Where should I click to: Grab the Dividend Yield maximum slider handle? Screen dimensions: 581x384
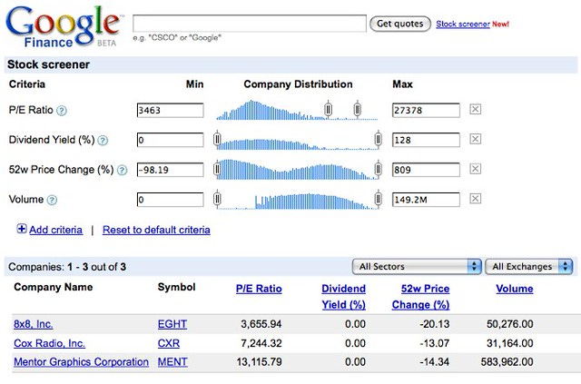[378, 139]
